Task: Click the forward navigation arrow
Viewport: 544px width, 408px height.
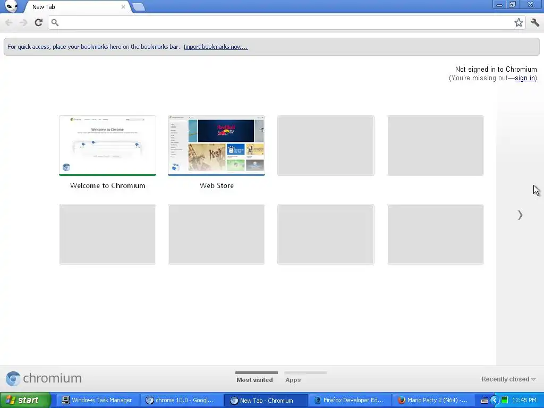Action: 23,22
